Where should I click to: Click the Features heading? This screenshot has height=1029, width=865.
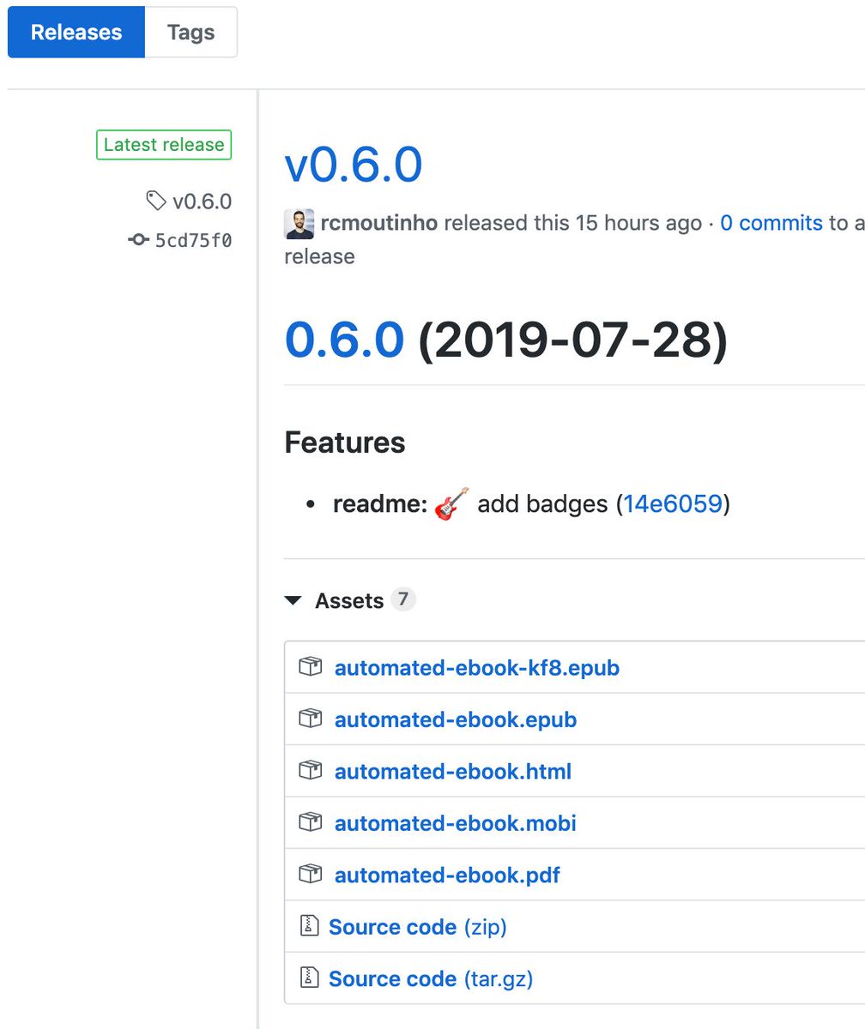pos(345,442)
